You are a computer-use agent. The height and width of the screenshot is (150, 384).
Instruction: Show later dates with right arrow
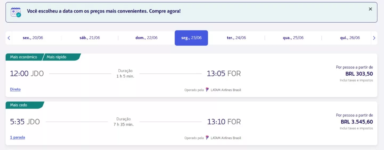pos(374,38)
